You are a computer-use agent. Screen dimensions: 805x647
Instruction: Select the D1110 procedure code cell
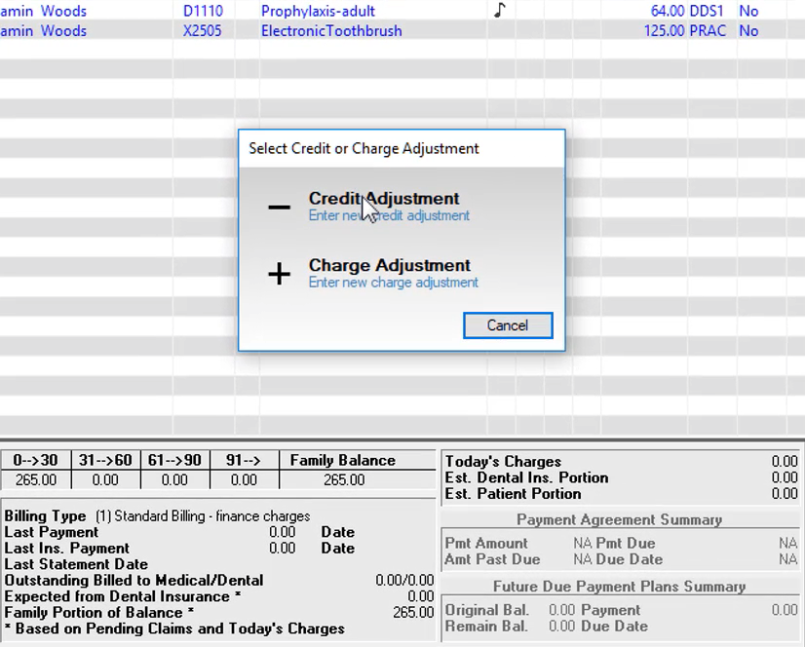[203, 12]
